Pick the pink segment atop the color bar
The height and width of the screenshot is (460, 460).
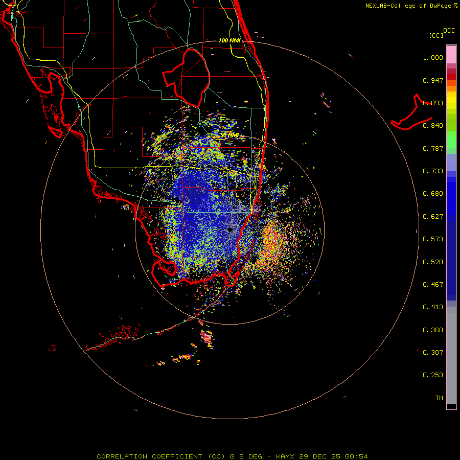[x=451, y=54]
